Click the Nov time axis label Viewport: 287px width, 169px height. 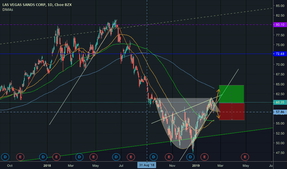click(172, 166)
